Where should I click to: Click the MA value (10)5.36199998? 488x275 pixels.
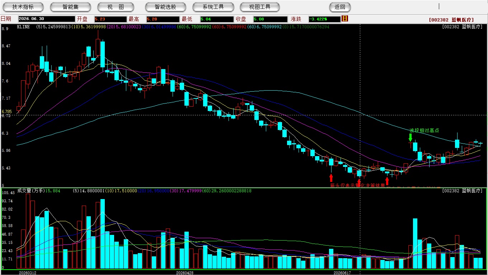(x=89, y=26)
